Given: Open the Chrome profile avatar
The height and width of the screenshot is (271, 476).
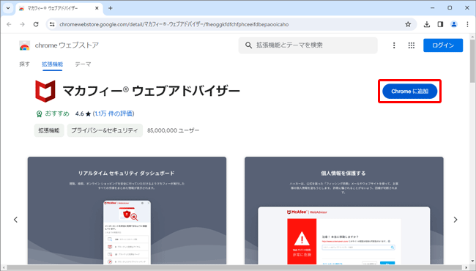Looking at the screenshot, I should pyautogui.click(x=454, y=24).
